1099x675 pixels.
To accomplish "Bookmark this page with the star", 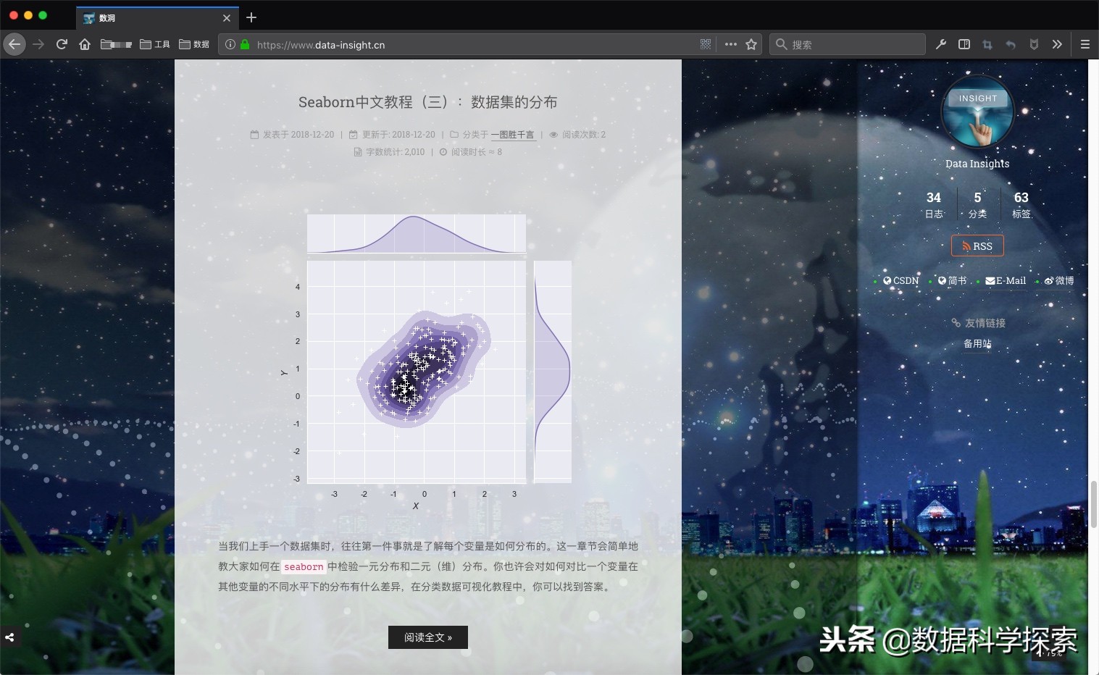I will (x=751, y=44).
